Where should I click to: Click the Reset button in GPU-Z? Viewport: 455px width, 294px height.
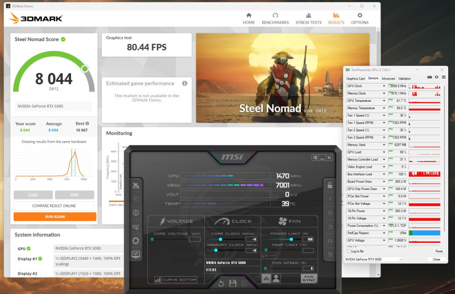click(439, 251)
